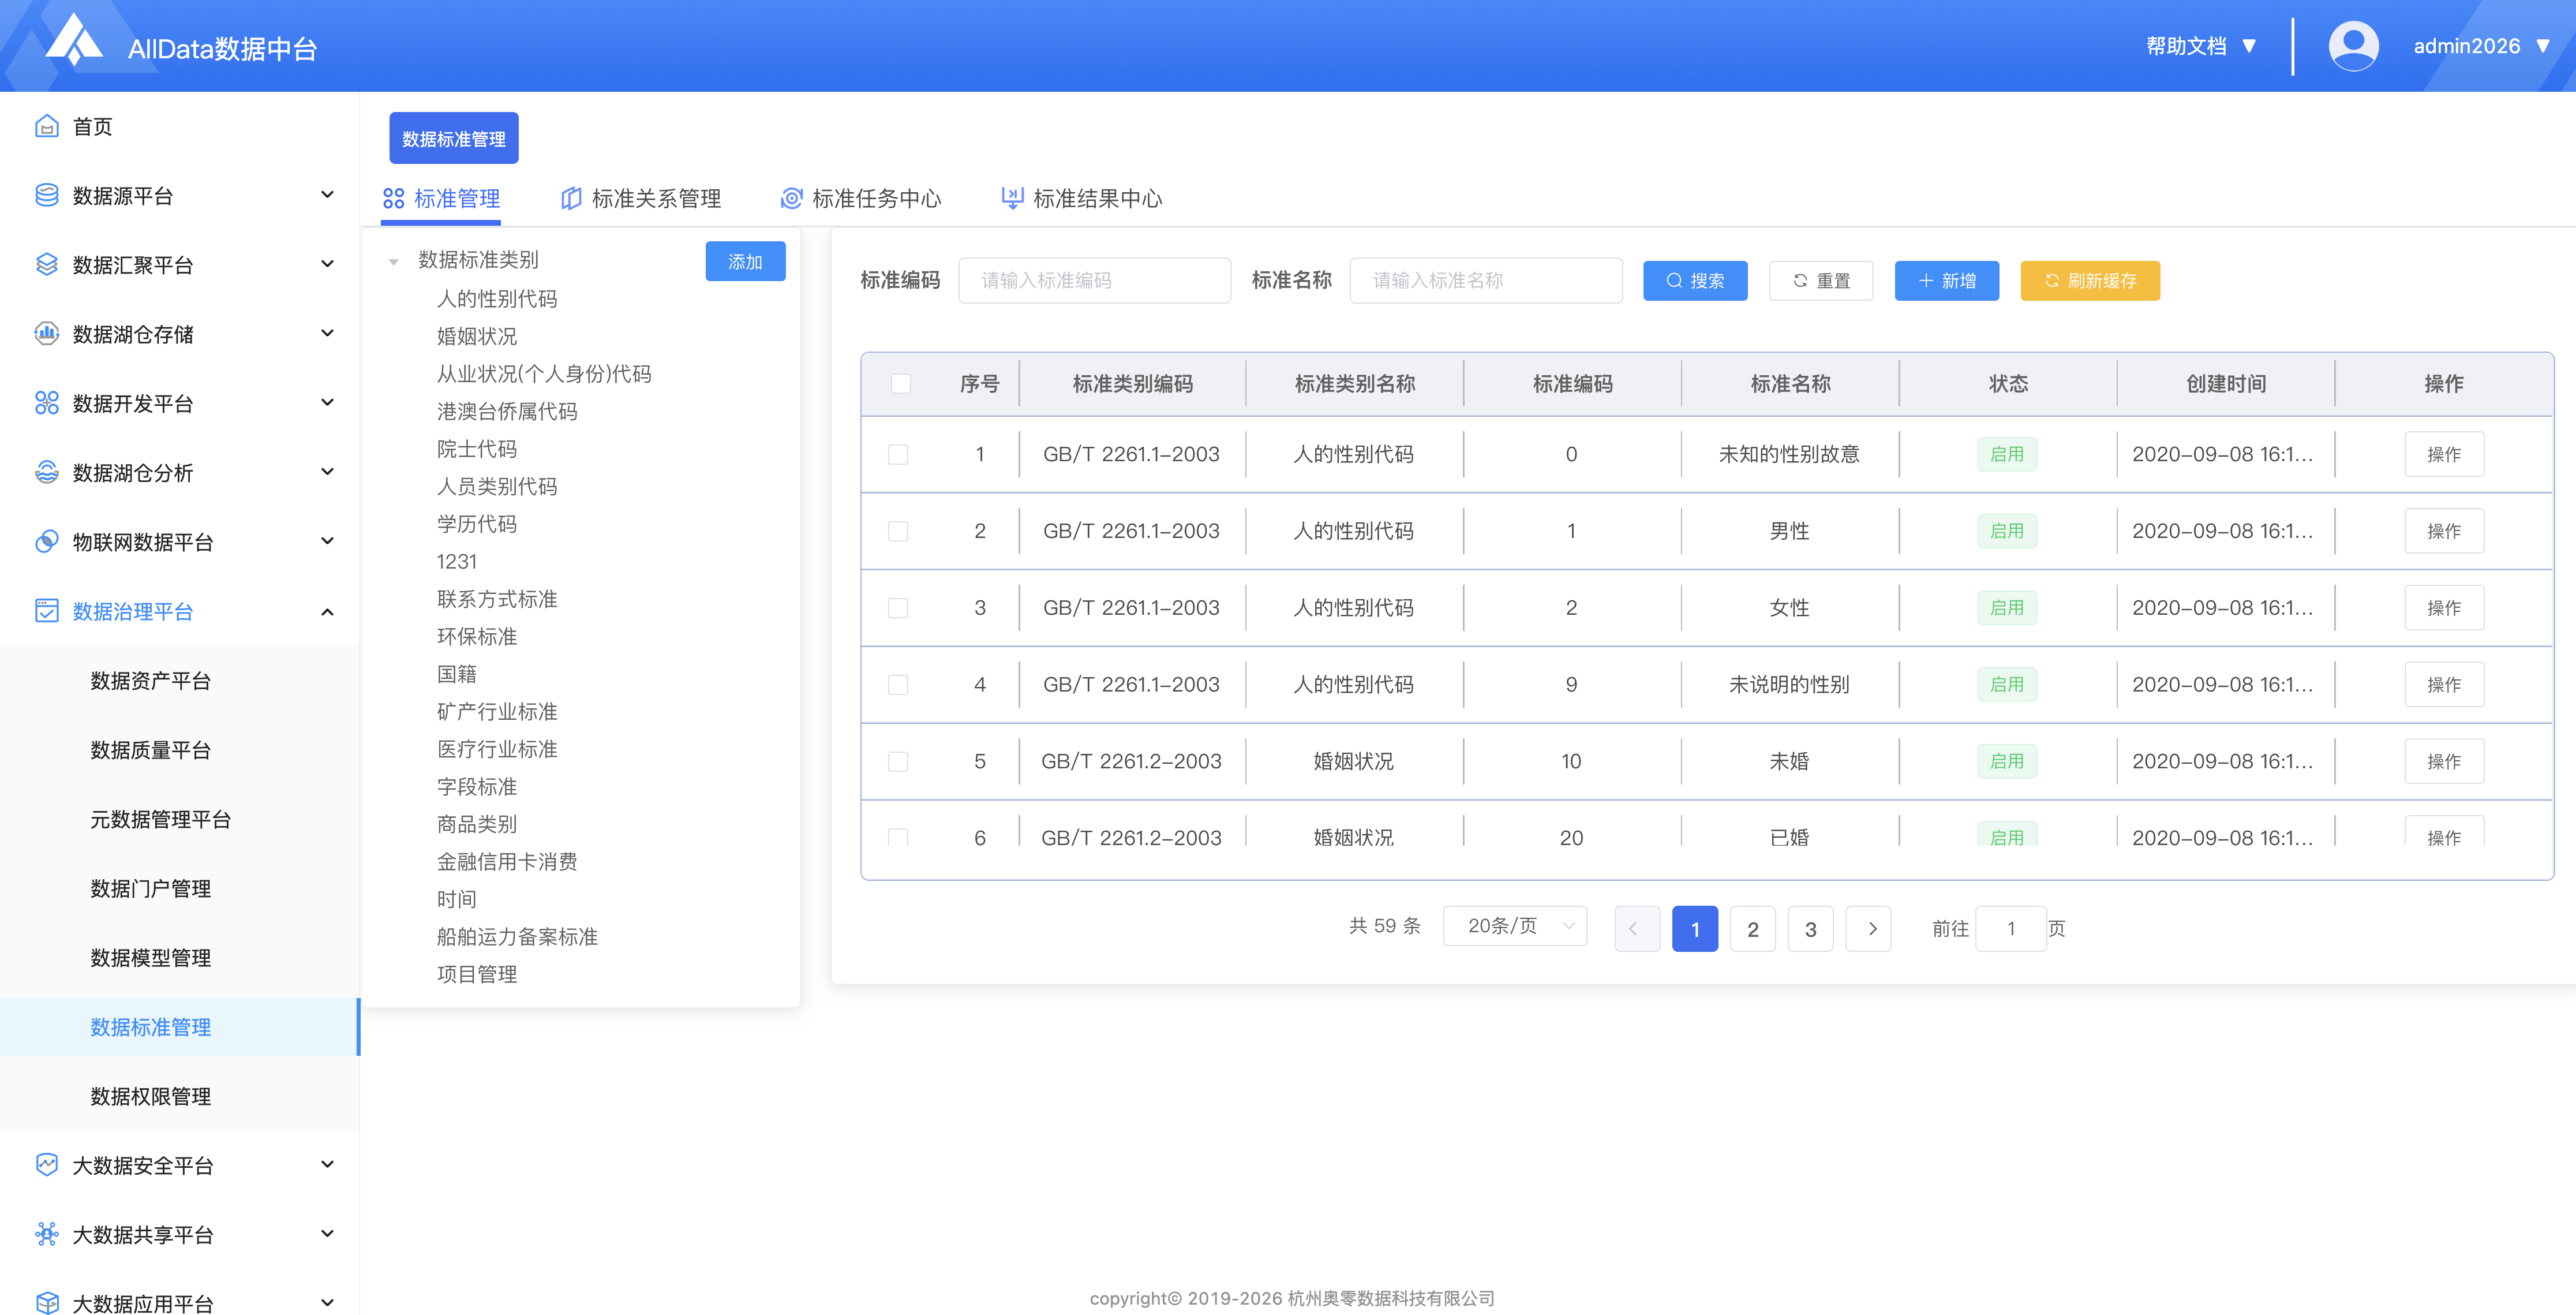Select 船舶运力备案标准 in the tree
The width and height of the screenshot is (2576, 1315).
(517, 937)
